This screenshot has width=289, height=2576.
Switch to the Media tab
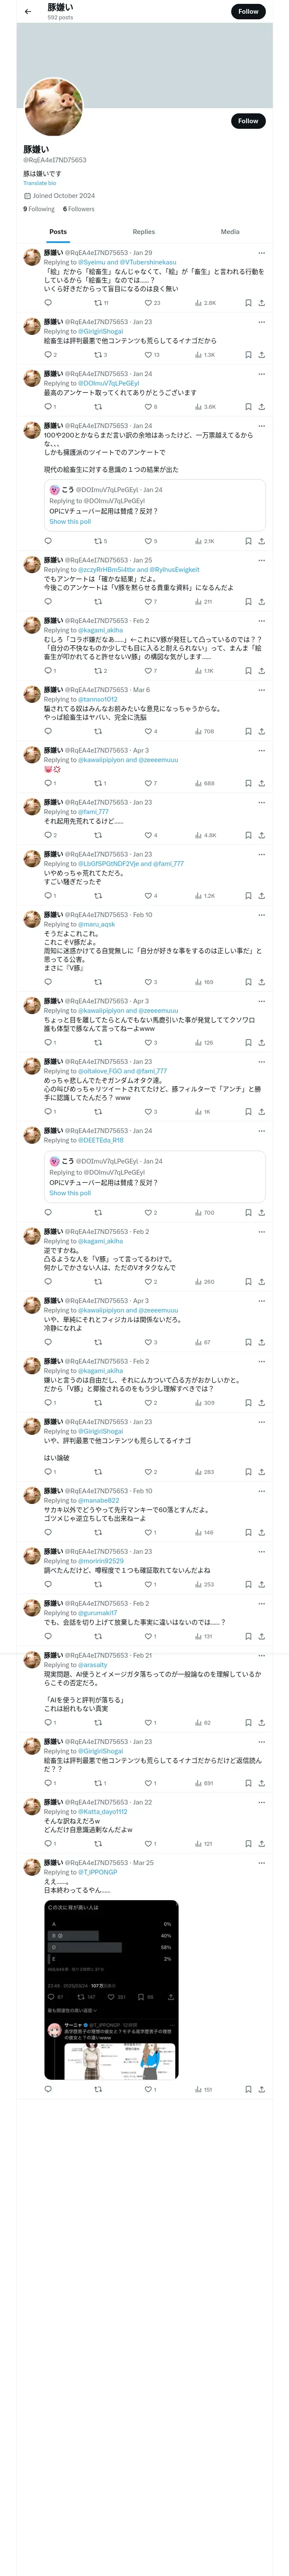[229, 231]
